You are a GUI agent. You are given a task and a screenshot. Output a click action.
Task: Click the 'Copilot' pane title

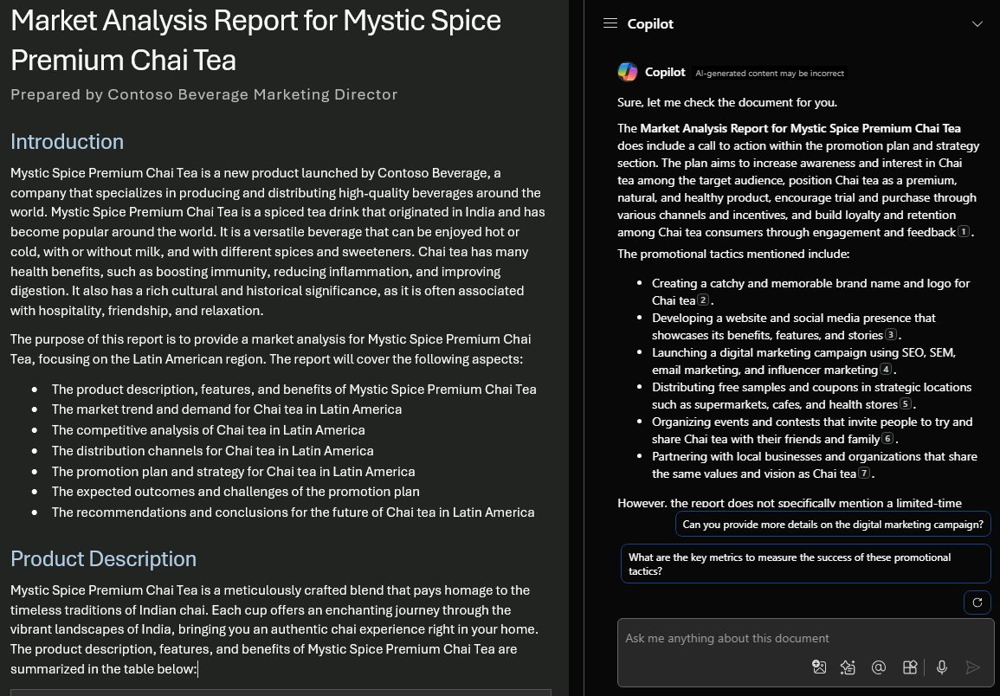[x=650, y=23]
